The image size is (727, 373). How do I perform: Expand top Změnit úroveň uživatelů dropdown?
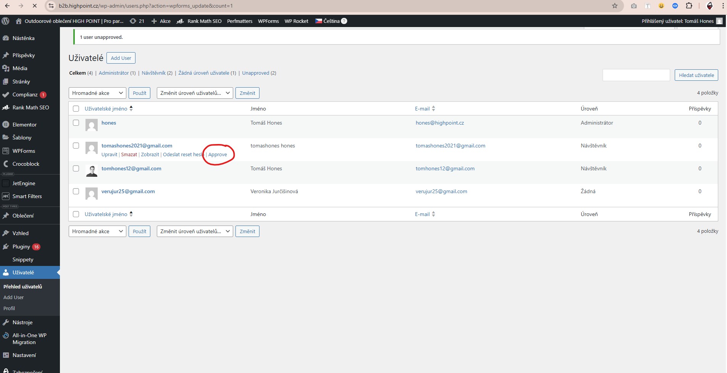pyautogui.click(x=195, y=93)
